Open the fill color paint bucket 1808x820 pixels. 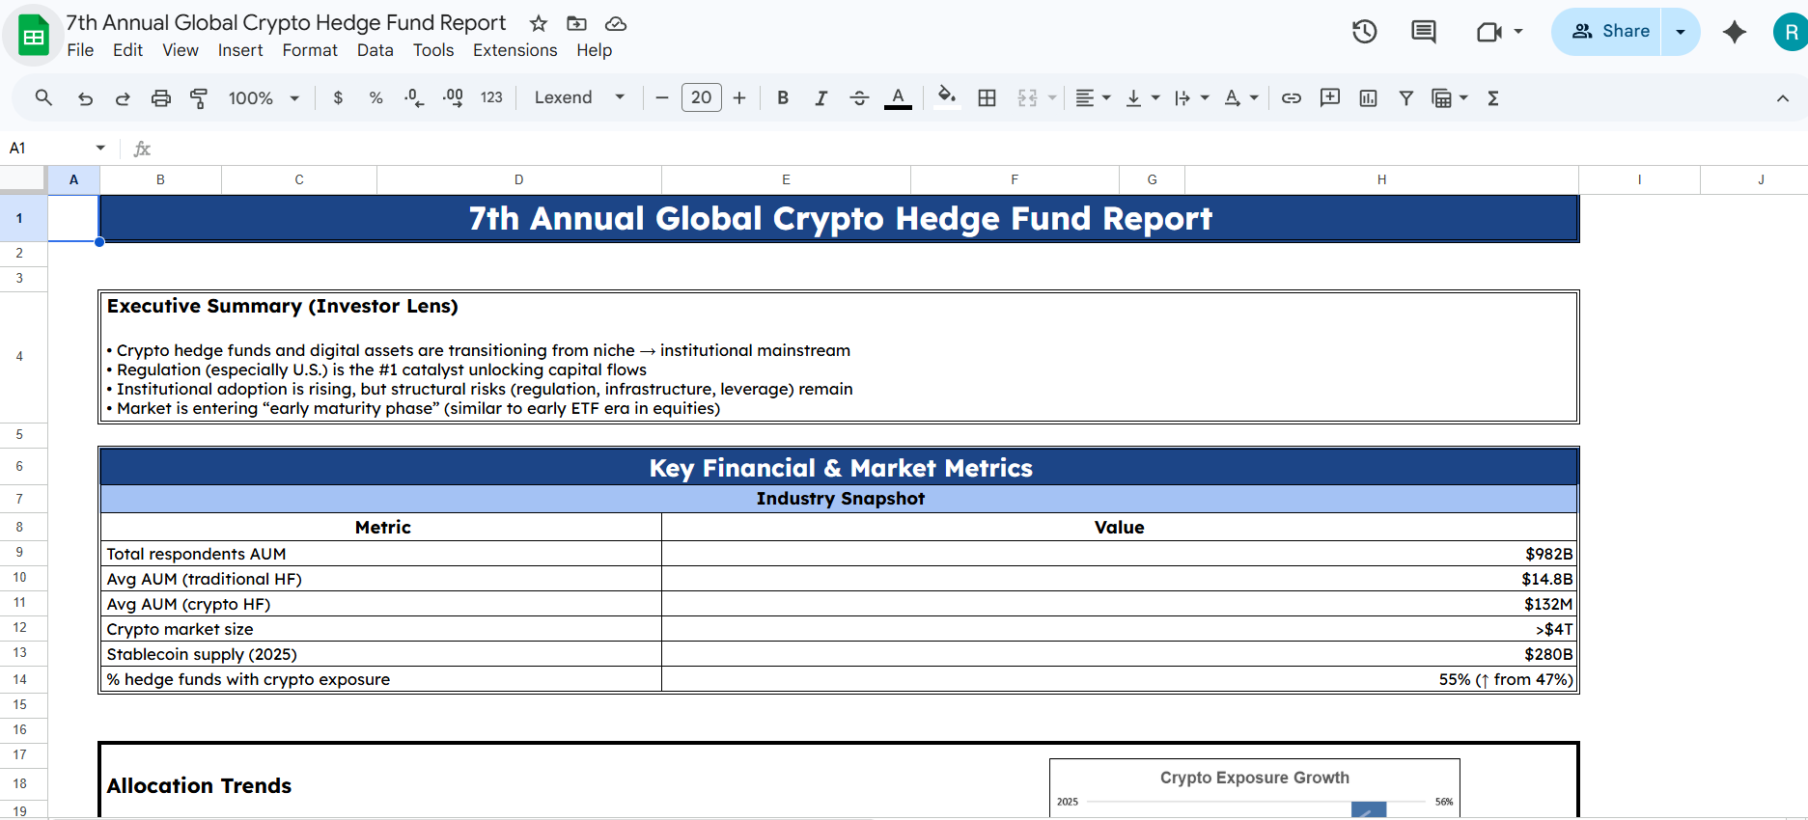(x=946, y=97)
